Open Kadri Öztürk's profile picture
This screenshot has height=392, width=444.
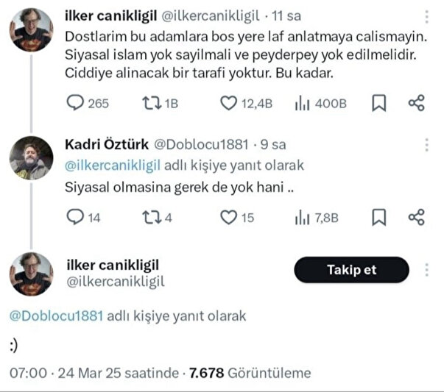[31, 157]
